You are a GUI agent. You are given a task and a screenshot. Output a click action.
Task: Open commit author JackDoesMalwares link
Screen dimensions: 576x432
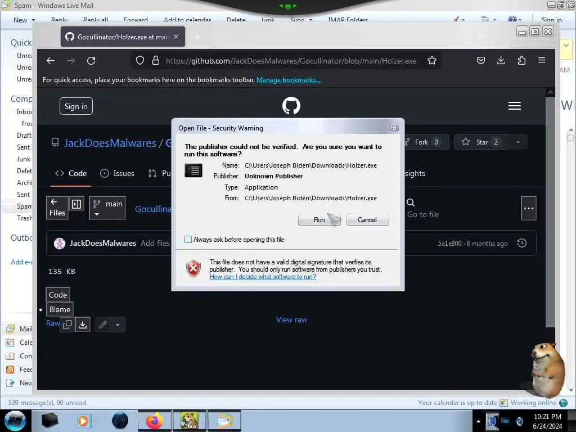(x=103, y=243)
